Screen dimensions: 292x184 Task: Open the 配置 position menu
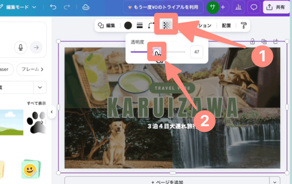click(226, 26)
